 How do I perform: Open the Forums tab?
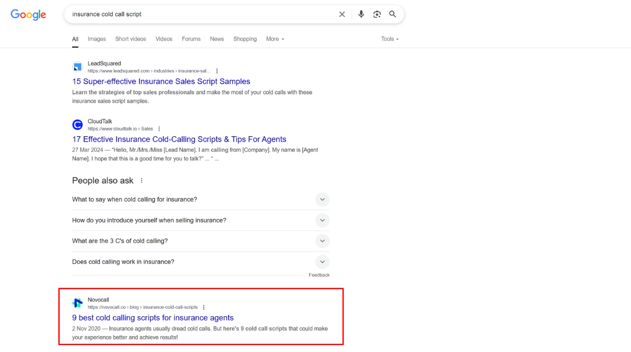191,39
